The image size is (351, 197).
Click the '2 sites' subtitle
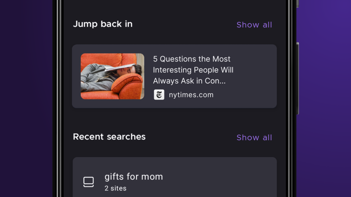[116, 188]
